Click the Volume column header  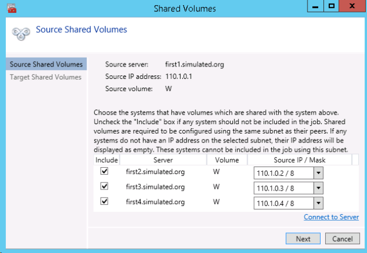(226, 159)
